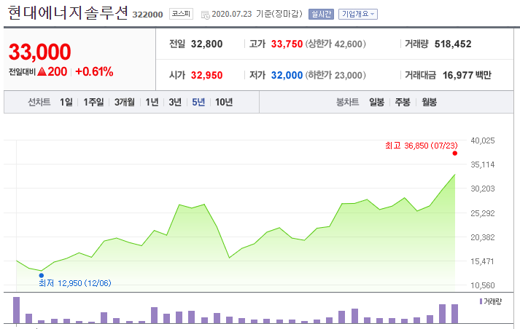520x329 pixels.
Task: Click the 최고 36,850 (07/23) label
Action: click(421, 146)
